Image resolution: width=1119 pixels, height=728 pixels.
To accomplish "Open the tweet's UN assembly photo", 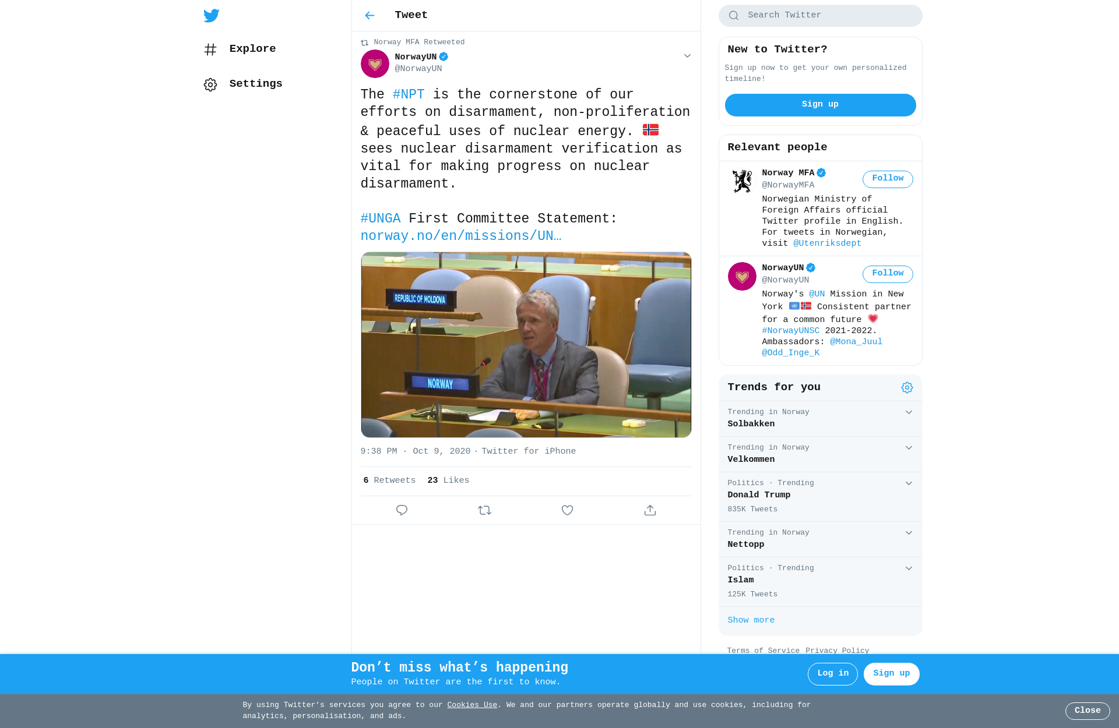I will 526,345.
